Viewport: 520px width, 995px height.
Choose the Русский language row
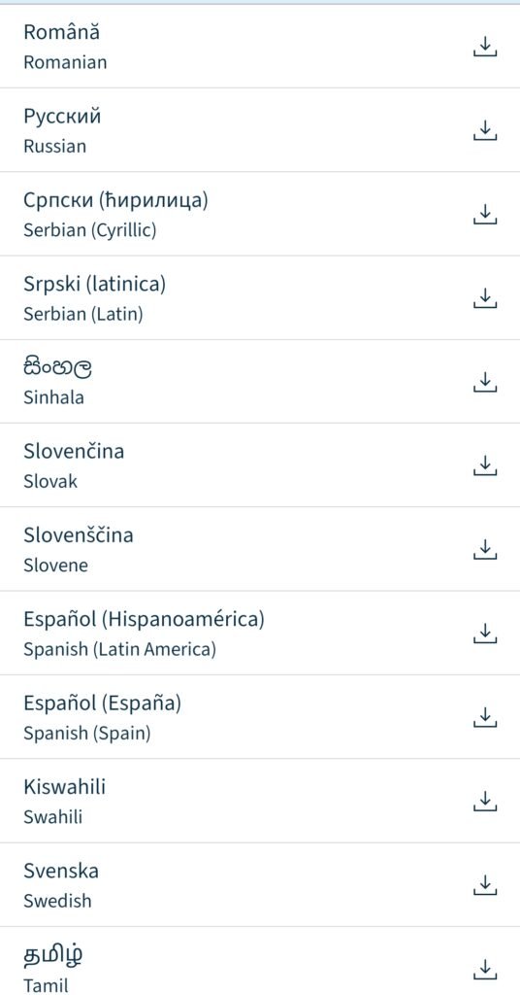click(x=260, y=130)
